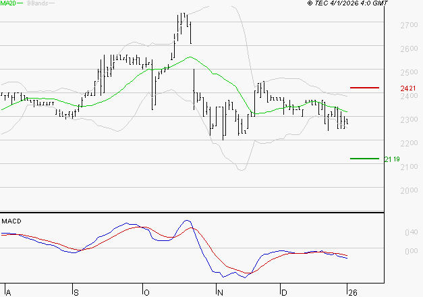This screenshot has width=423, height=297.
Task: Click the 2200 price axis label
Action: coord(409,143)
